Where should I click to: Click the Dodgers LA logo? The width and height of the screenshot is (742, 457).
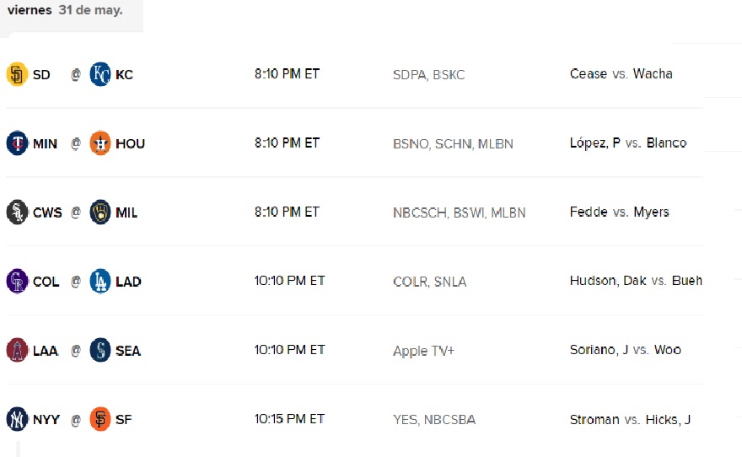(x=100, y=281)
